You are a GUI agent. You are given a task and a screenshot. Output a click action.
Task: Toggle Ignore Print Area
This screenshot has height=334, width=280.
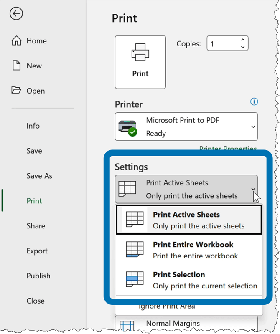click(167, 307)
